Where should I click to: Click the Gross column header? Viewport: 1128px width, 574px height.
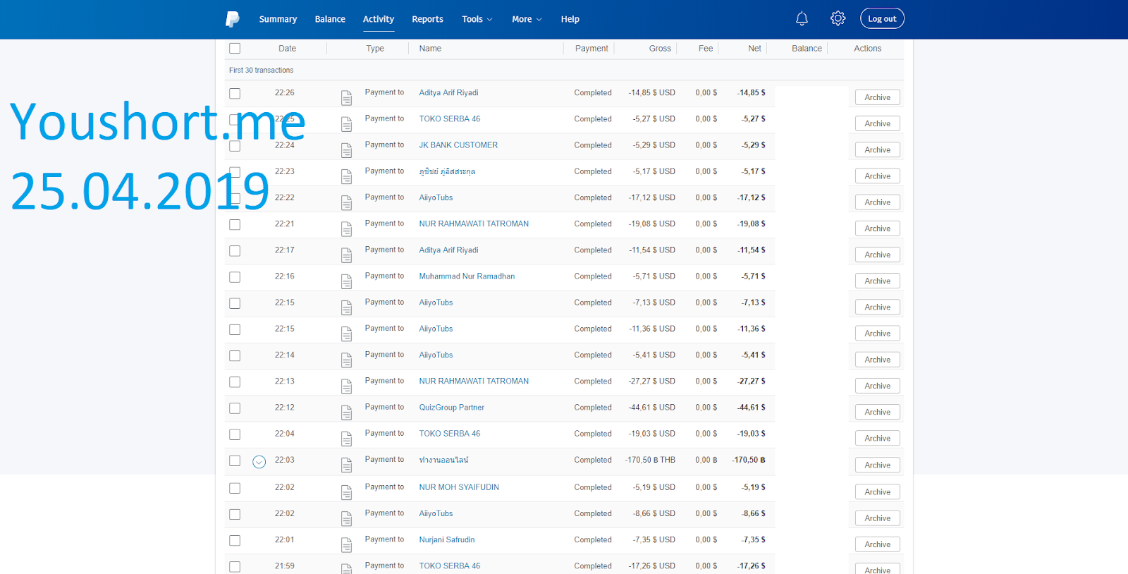pos(660,49)
